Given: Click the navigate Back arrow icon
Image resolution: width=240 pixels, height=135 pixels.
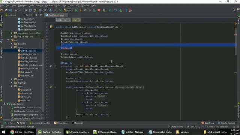Looking at the screenshot, I should 50,10.
